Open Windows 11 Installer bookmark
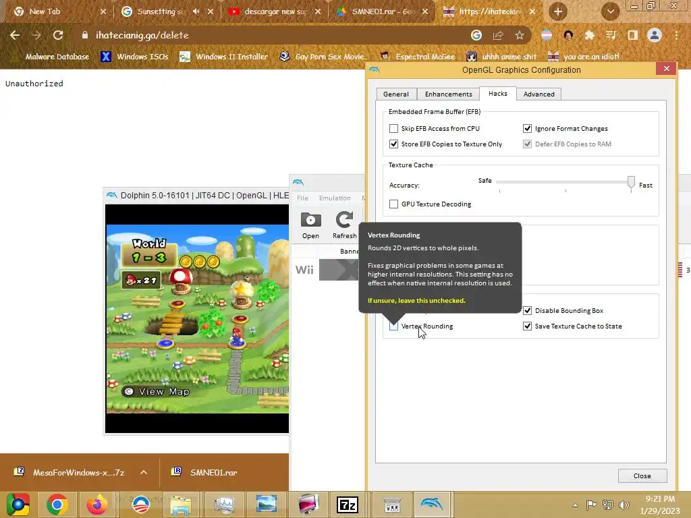Image resolution: width=691 pixels, height=518 pixels. point(224,57)
